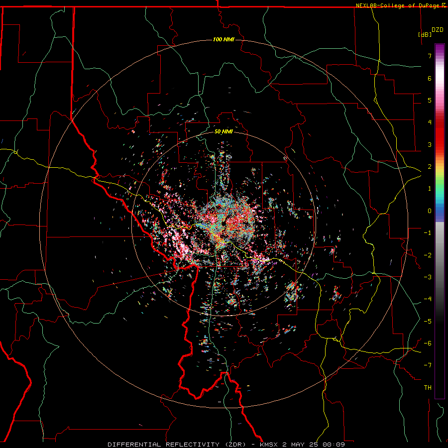Click the 1 label on the color scale
448x448 pixels.
click(430, 189)
